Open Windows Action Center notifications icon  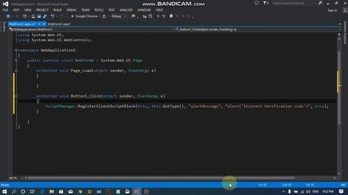click(x=341, y=191)
